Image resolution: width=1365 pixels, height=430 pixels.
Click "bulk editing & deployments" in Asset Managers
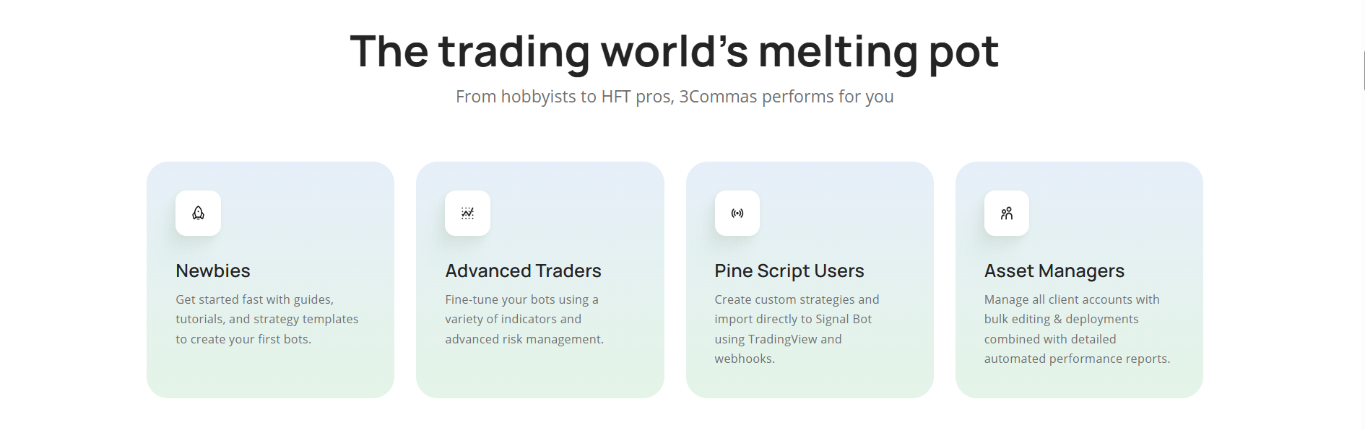click(1061, 319)
